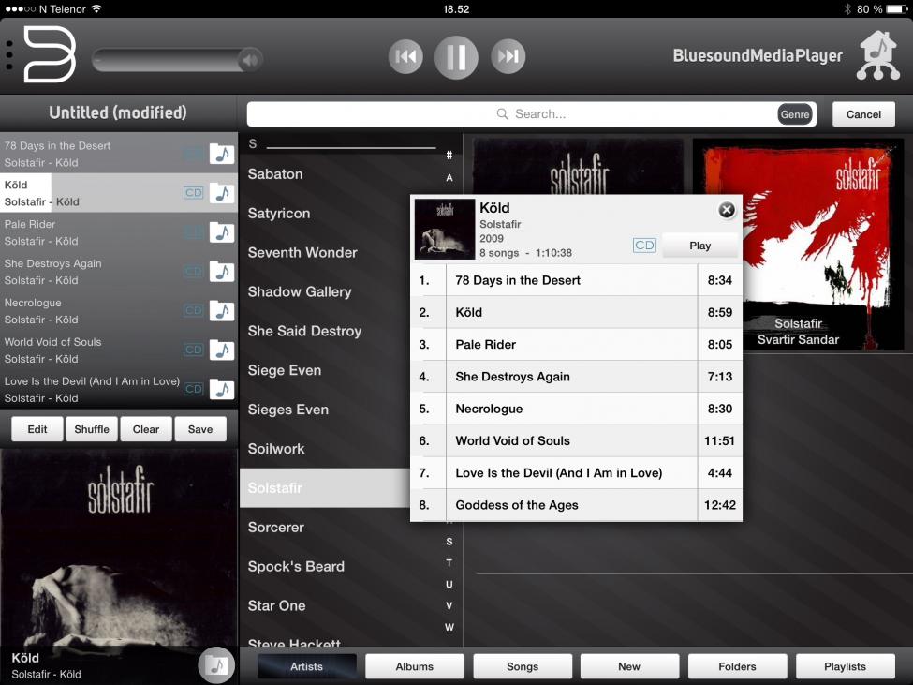Viewport: 913px width, 685px height.
Task: Close the Köld album popup
Action: [x=726, y=210]
